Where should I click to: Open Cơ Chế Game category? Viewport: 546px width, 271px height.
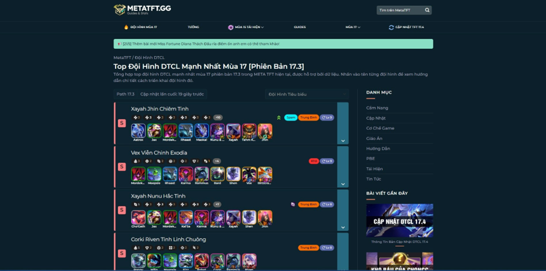pos(380,129)
